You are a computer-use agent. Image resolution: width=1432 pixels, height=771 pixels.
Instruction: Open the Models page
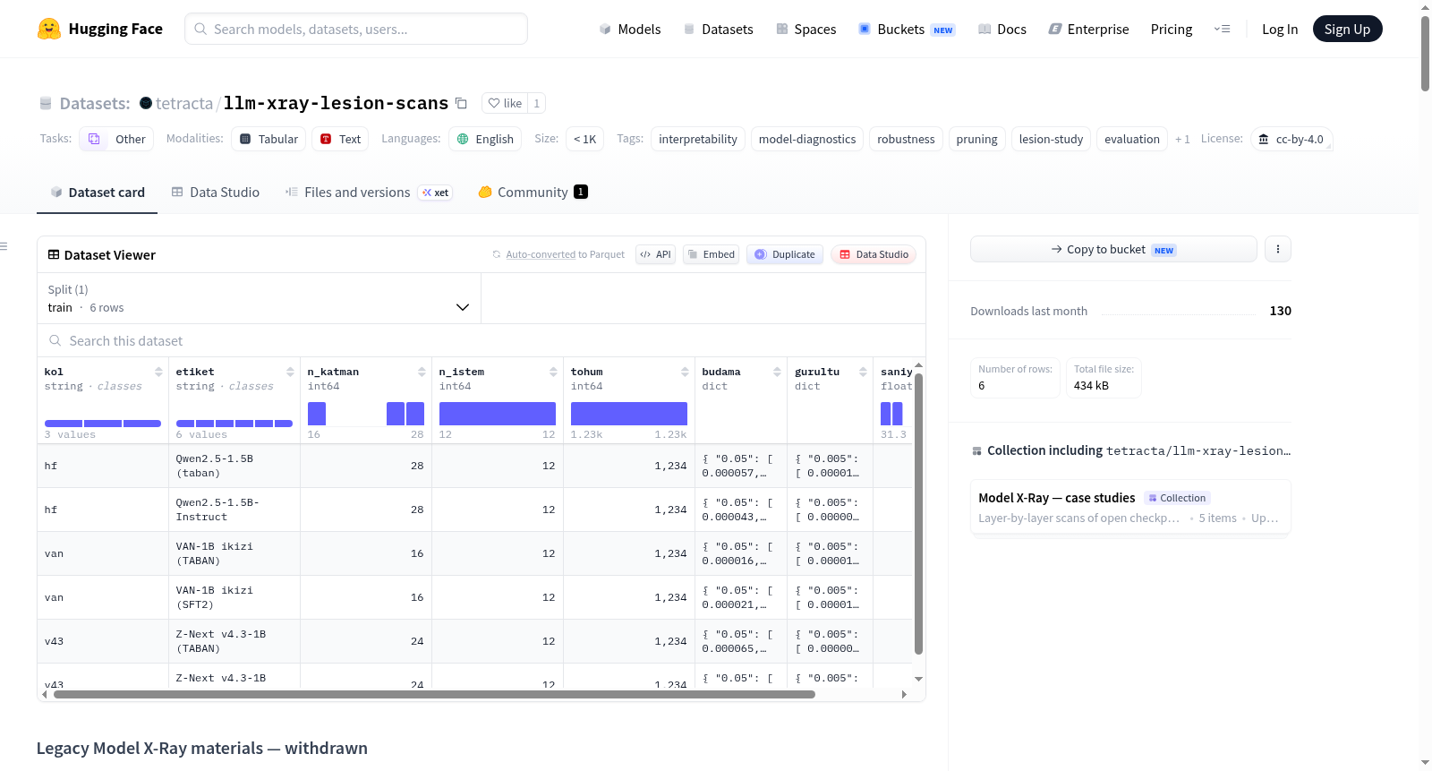pyautogui.click(x=630, y=29)
